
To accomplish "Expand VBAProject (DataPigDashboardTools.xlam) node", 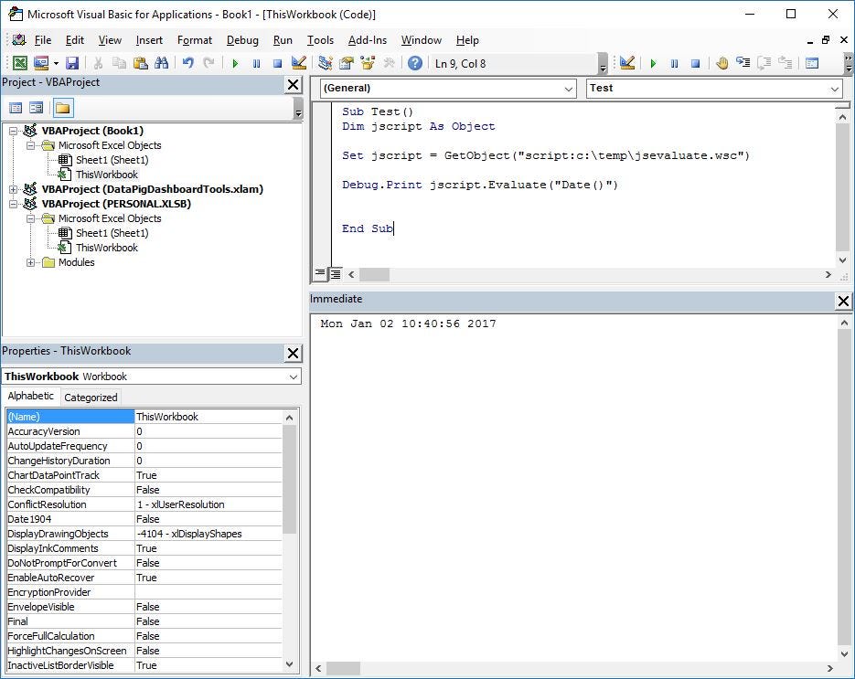I will pyautogui.click(x=13, y=189).
